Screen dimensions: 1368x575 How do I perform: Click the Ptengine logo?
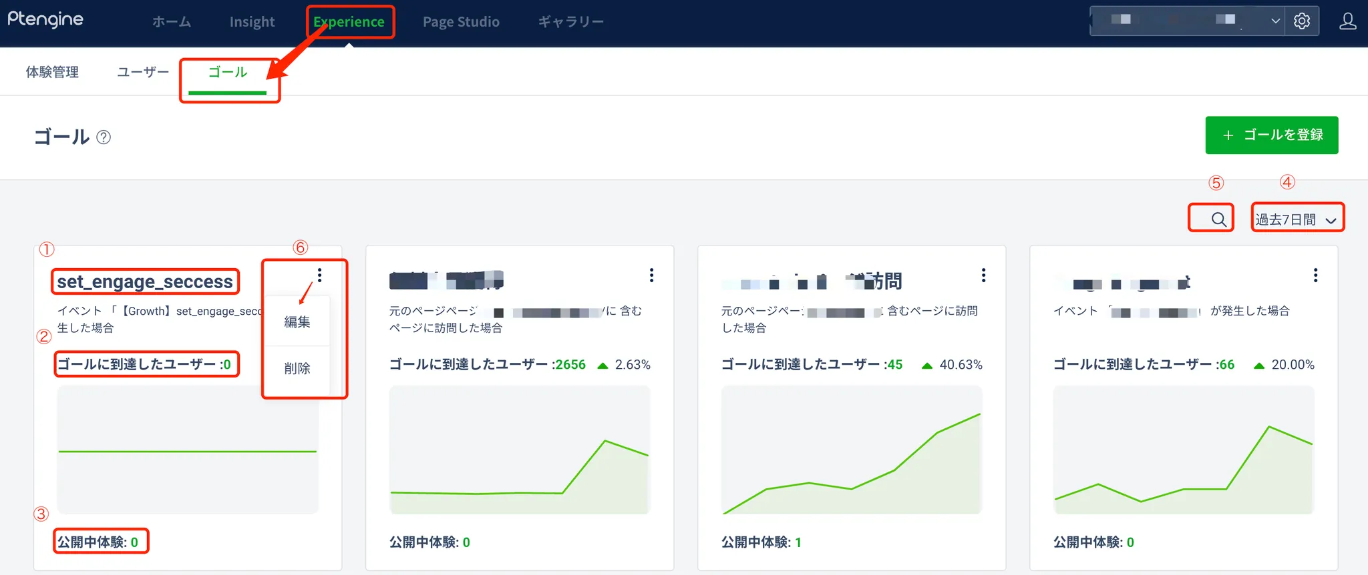(x=45, y=20)
